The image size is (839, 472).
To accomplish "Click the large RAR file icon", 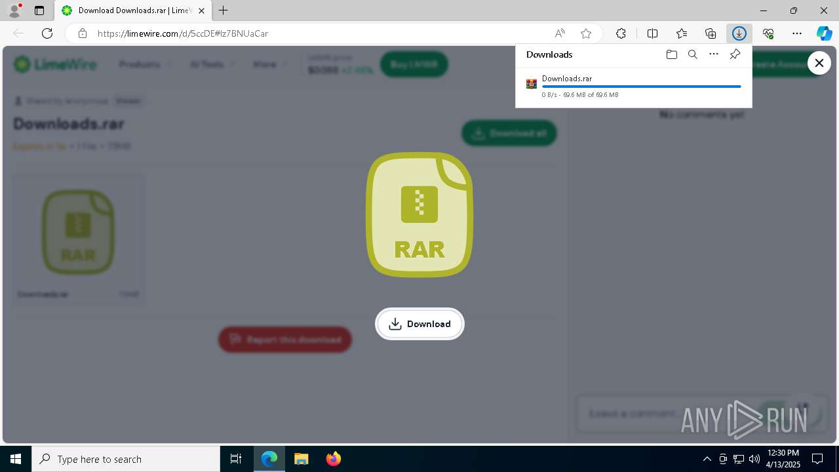I will [x=419, y=215].
